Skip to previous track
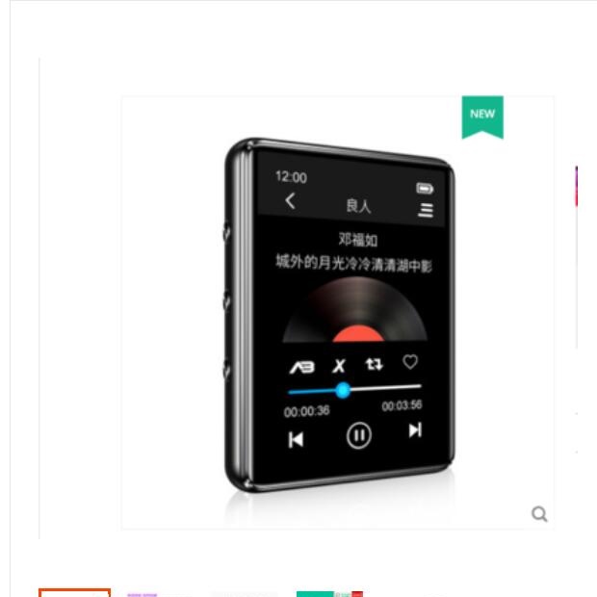Screen dimensions: 597x597 [296, 439]
